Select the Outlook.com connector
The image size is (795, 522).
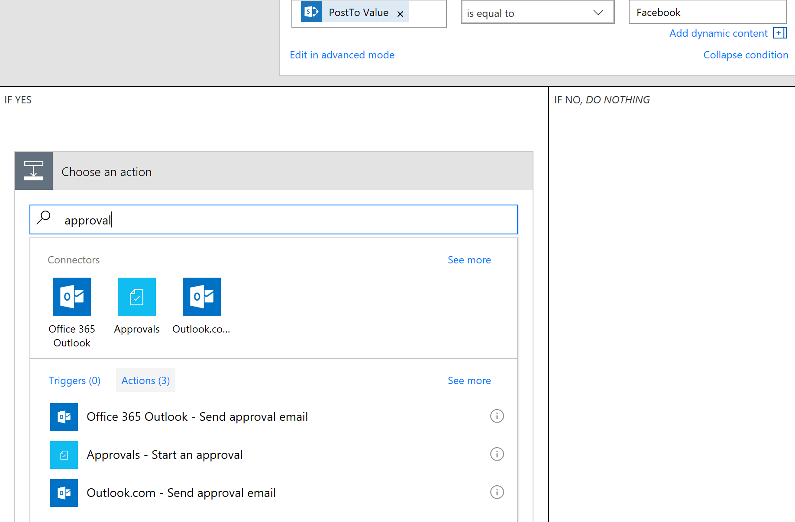(x=201, y=297)
